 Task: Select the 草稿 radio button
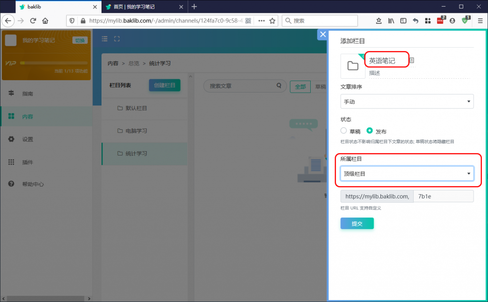tap(344, 131)
